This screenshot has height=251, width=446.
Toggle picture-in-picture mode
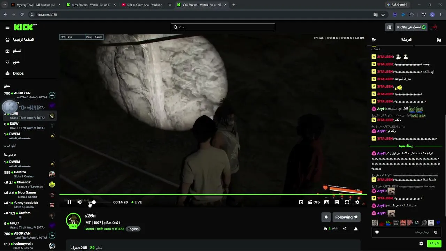[x=301, y=202]
